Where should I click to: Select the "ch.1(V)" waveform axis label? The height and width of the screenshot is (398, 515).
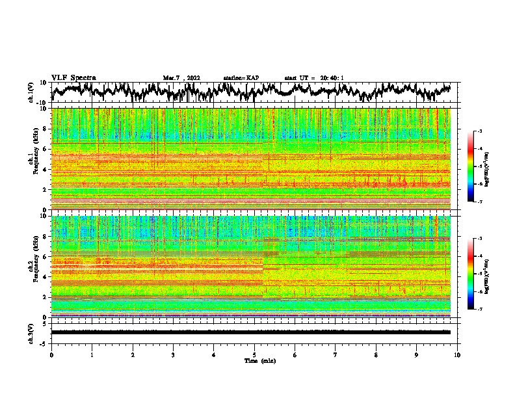[x=31, y=92]
